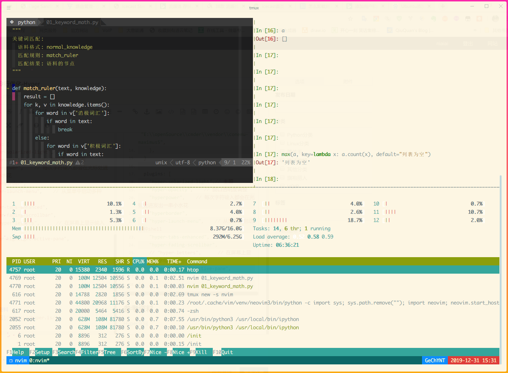Select process 4769 nvim 01_keyword_math.py

point(253,278)
